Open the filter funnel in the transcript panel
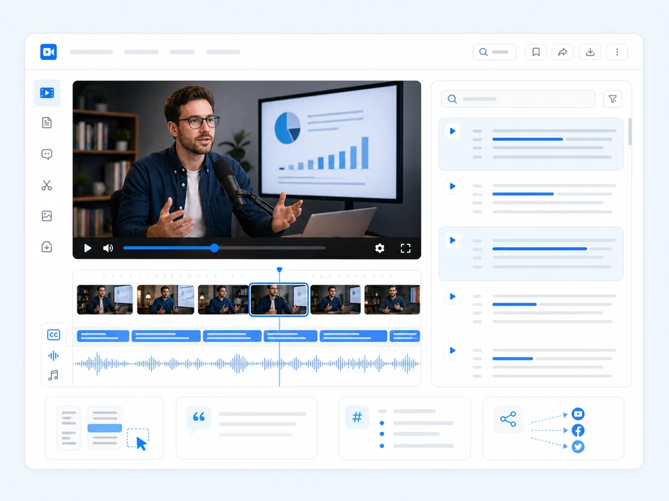Viewport: 669px width, 501px height. click(x=613, y=99)
